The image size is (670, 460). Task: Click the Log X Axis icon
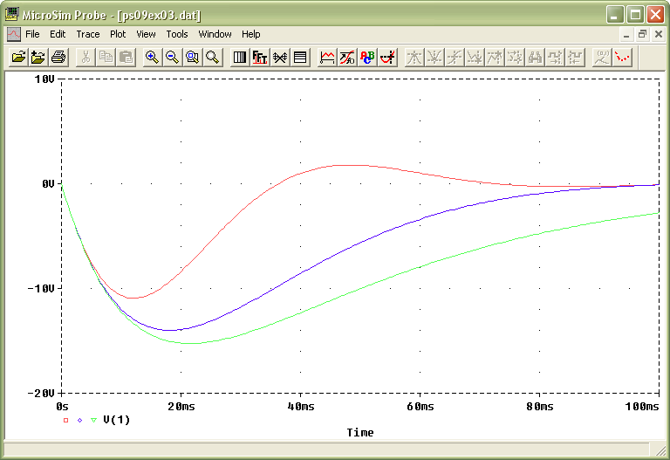(x=240, y=58)
